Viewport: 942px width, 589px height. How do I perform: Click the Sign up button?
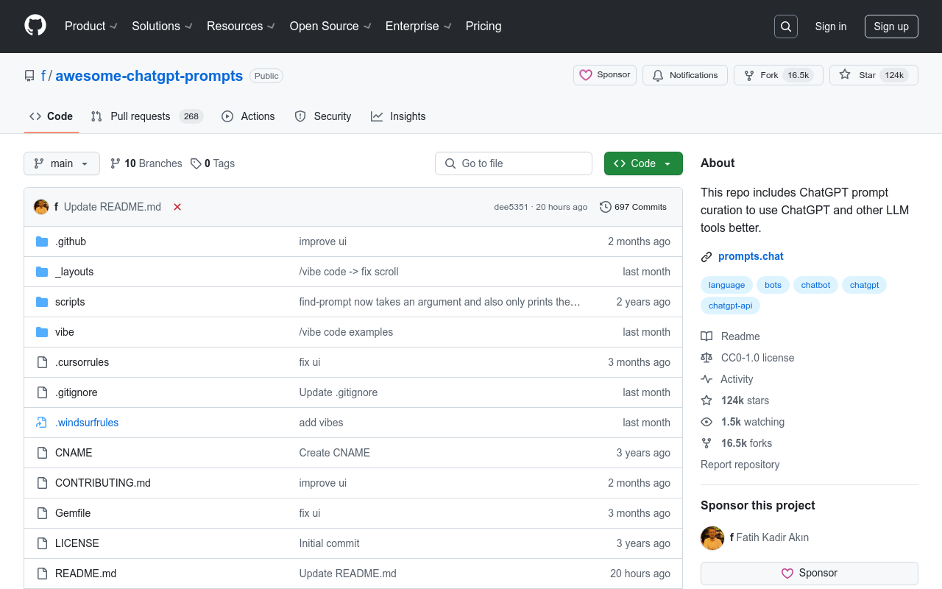pos(891,27)
